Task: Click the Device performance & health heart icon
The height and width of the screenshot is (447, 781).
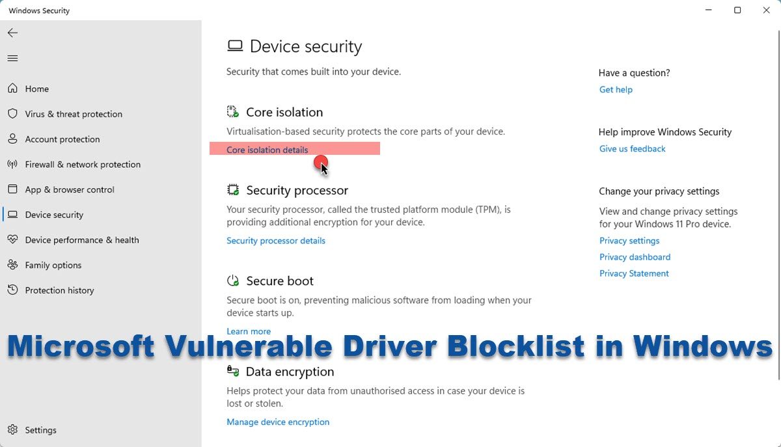Action: coord(12,240)
